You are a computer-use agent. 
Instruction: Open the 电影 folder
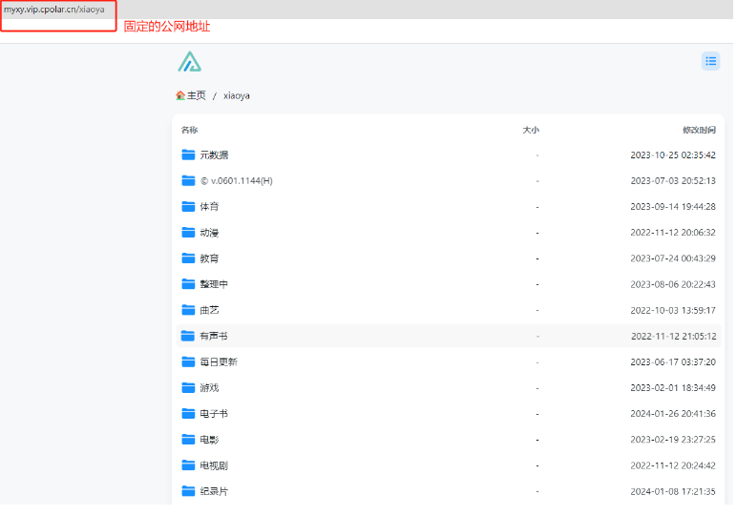click(x=209, y=439)
